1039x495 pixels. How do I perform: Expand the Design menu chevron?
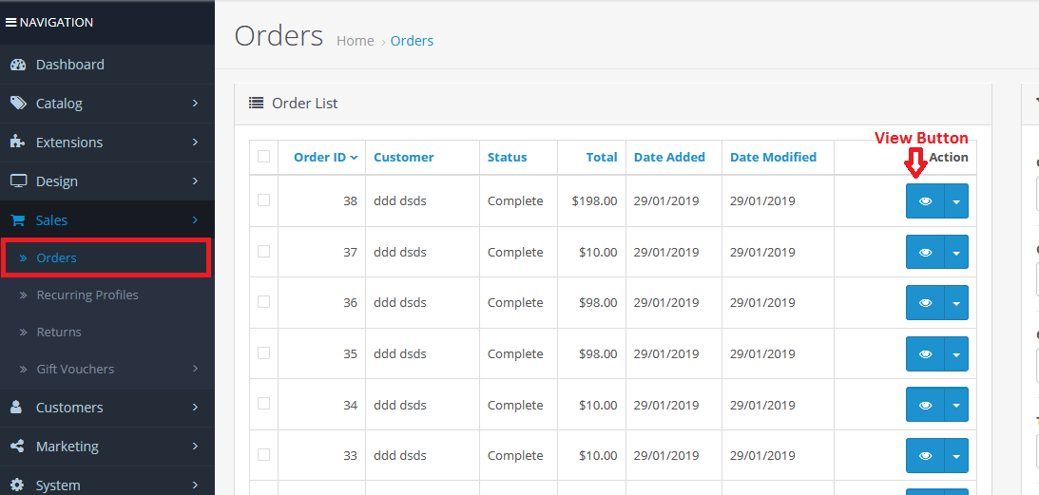pos(196,181)
